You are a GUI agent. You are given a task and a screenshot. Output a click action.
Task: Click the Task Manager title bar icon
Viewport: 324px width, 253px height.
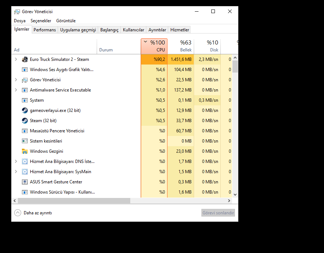coord(17,12)
